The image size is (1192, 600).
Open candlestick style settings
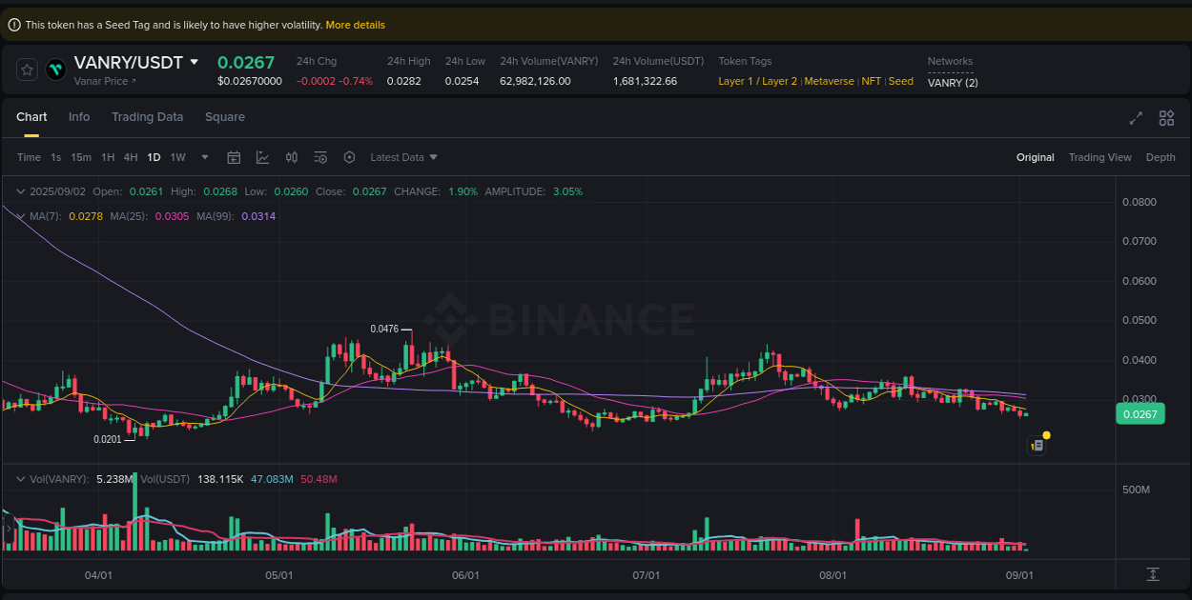[292, 157]
